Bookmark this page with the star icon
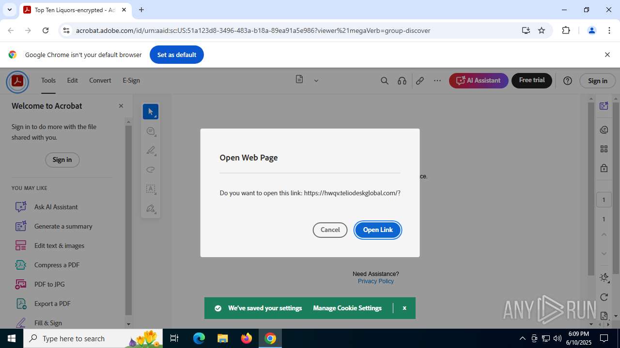 click(542, 30)
